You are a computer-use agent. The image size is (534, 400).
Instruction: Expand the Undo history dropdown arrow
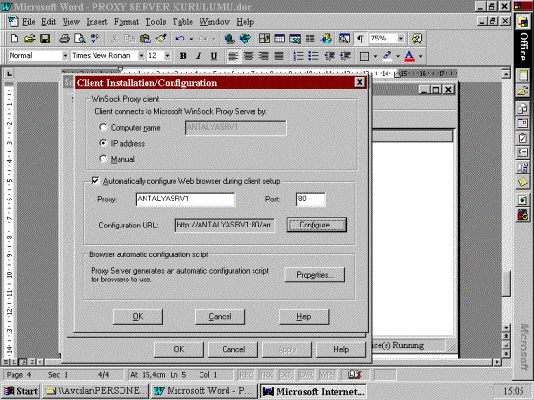click(191, 39)
